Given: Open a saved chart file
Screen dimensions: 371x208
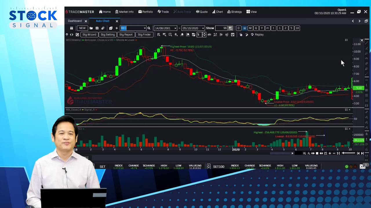Looking at the screenshot, I should pos(91,28).
